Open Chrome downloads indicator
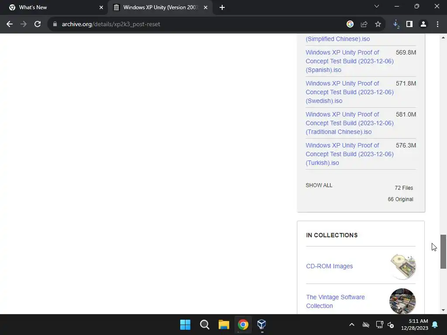 tap(396, 24)
